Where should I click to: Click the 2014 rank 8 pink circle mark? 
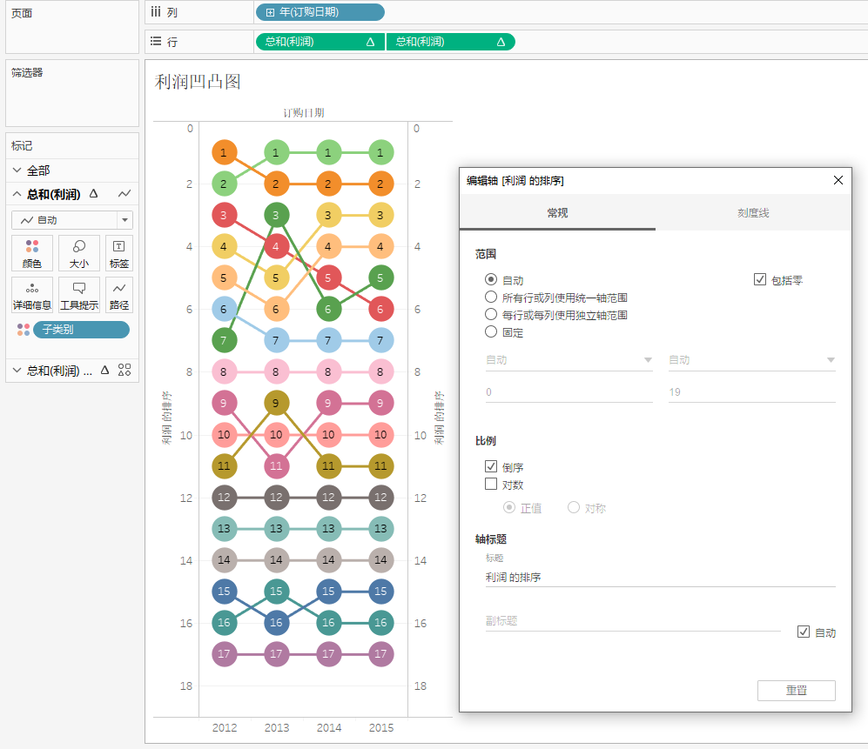[x=328, y=371]
